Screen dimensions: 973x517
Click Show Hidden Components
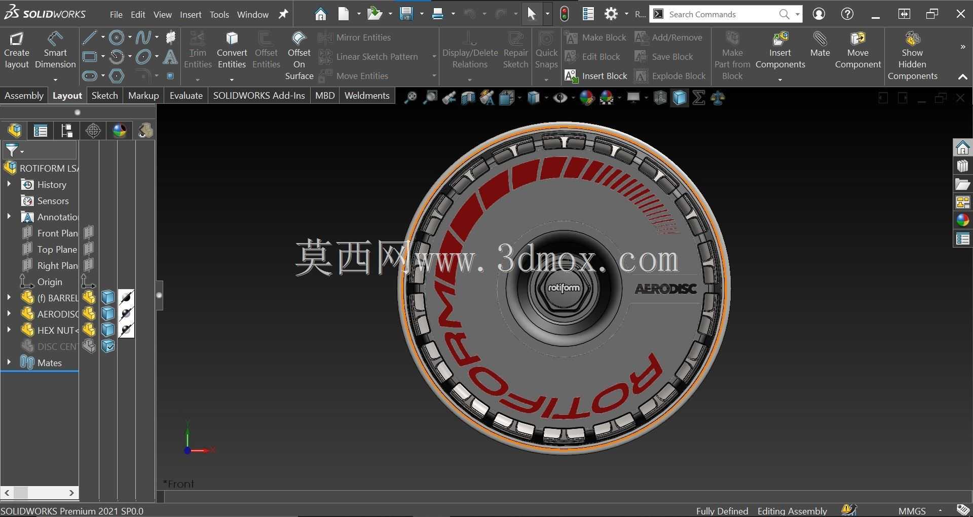point(912,56)
